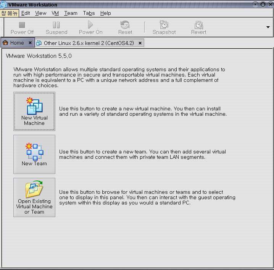Click the New Team button

[x=34, y=154]
